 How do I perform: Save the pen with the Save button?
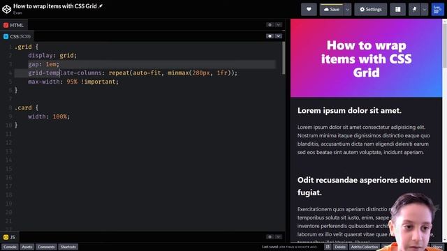pos(332,9)
